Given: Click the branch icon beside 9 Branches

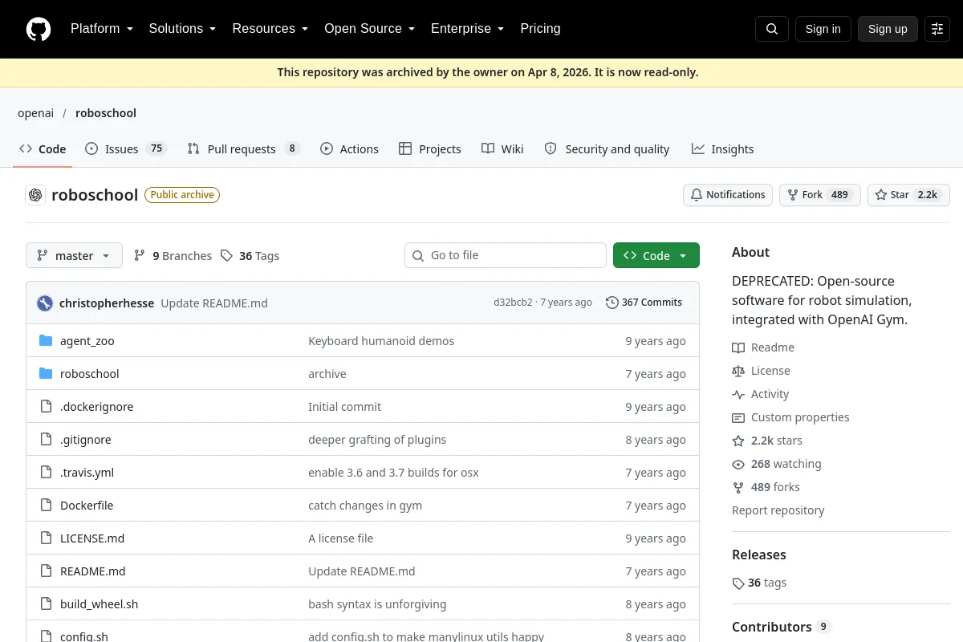Looking at the screenshot, I should [x=140, y=255].
